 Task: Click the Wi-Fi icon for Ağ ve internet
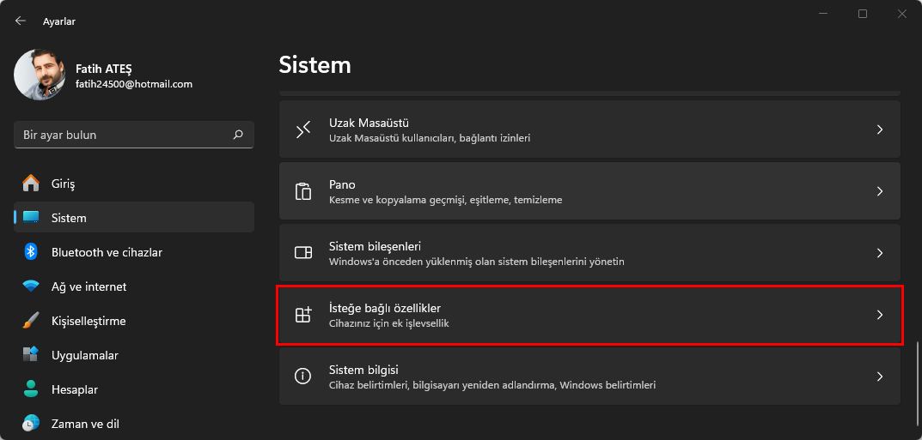(31, 286)
